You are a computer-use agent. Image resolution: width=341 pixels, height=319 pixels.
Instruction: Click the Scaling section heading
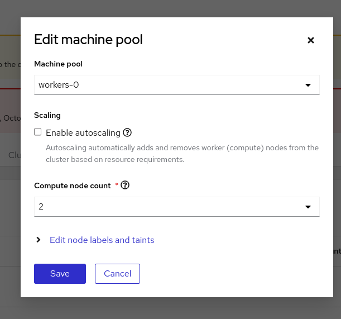pos(47,115)
